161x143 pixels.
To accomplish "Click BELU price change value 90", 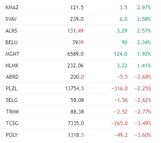I will click(x=124, y=42).
